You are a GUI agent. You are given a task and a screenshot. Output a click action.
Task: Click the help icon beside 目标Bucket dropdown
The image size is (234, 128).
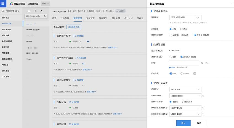click(203, 96)
